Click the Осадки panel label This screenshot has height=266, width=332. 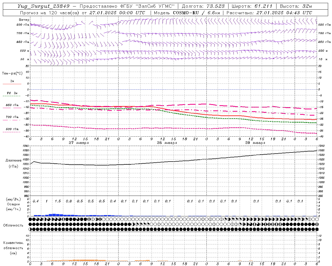[13, 204]
